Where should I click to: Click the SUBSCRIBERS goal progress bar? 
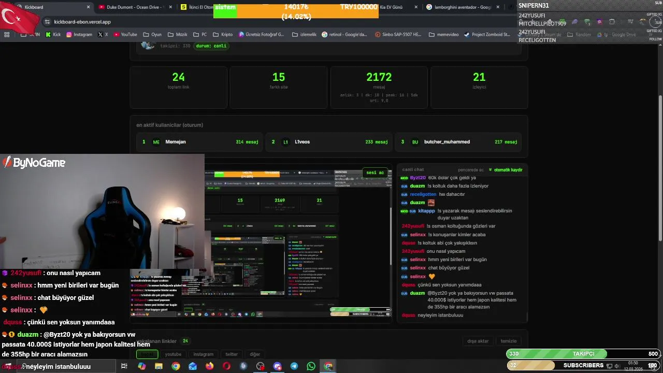(x=584, y=365)
